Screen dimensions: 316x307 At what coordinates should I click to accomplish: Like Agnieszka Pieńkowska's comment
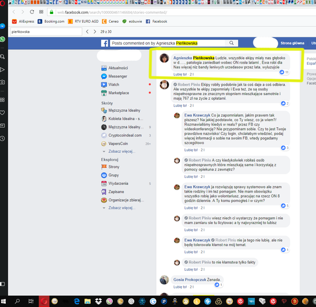coord(180,74)
